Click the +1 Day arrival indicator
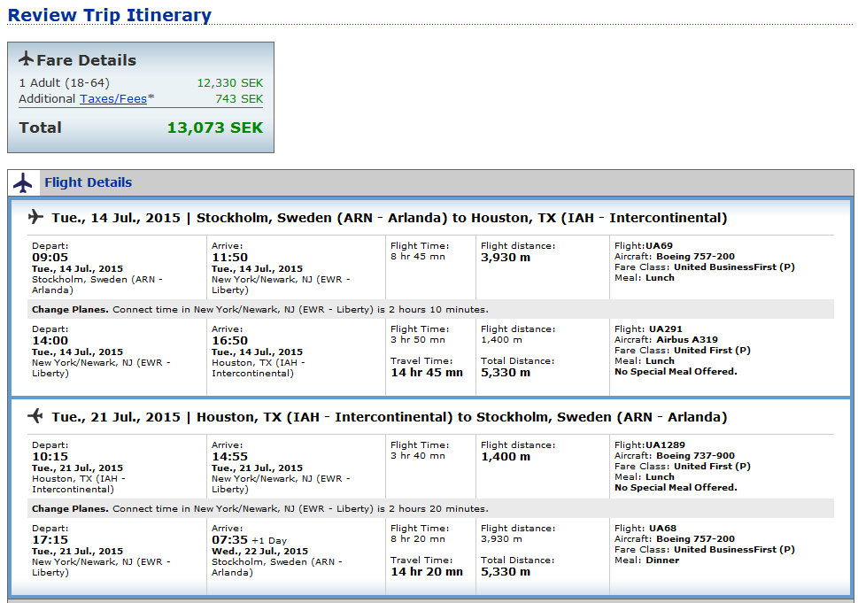 pos(268,540)
